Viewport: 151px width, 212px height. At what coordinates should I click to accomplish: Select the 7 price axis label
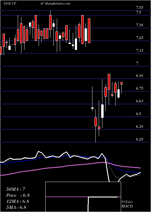[137, 63]
